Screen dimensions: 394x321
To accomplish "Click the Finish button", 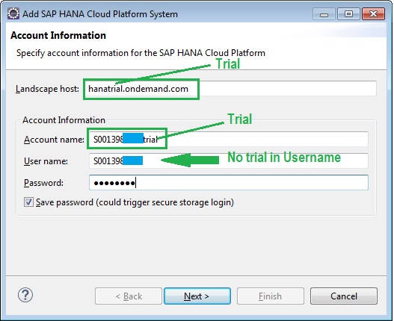I will pyautogui.click(x=271, y=296).
